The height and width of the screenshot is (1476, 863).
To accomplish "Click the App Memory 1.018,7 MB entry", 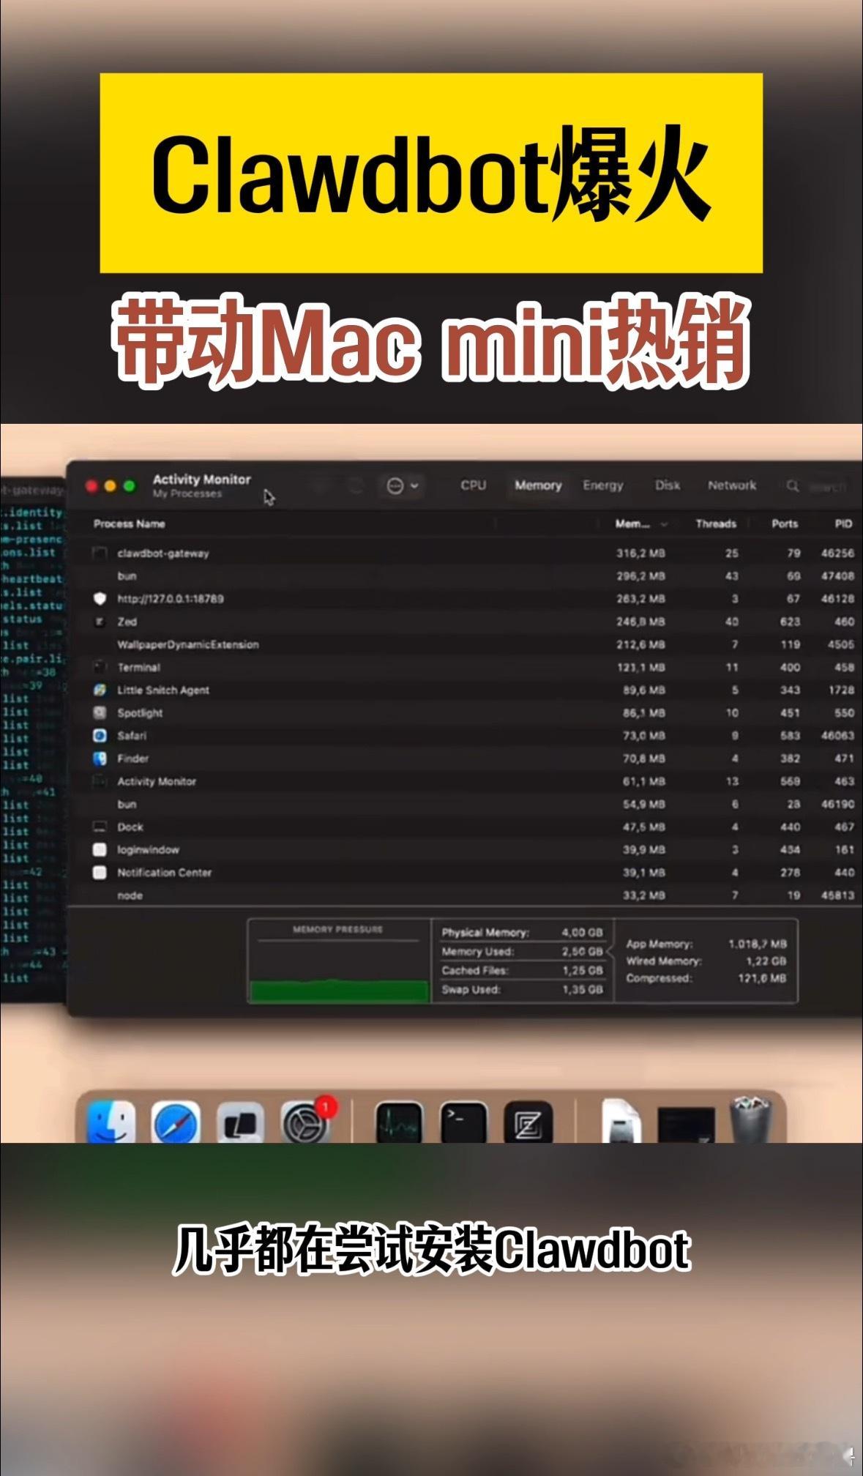I will click(706, 944).
